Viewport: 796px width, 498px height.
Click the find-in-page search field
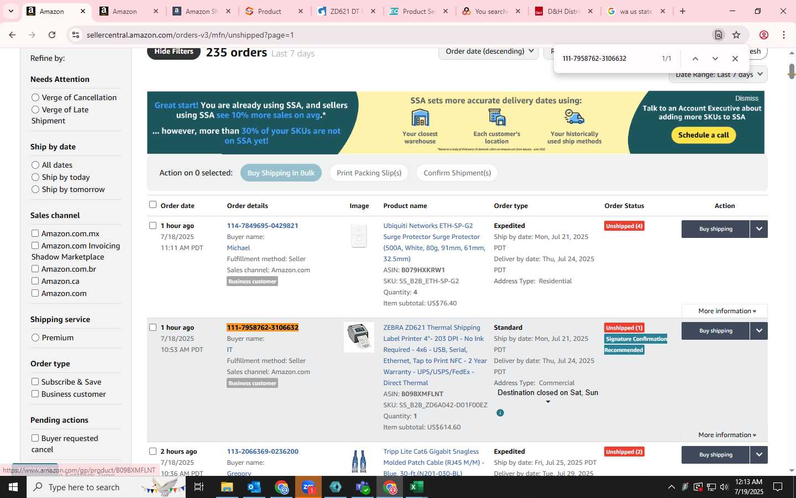click(607, 59)
